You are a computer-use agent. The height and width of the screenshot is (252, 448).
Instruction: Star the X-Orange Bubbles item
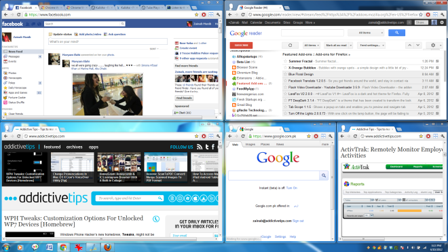click(285, 68)
